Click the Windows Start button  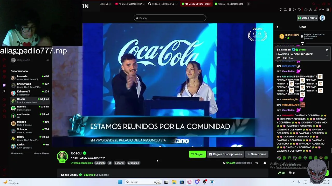(120, 182)
